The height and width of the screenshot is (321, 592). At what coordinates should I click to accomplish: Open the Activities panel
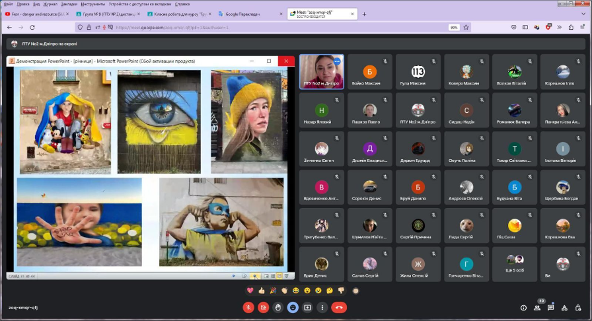[x=564, y=308]
